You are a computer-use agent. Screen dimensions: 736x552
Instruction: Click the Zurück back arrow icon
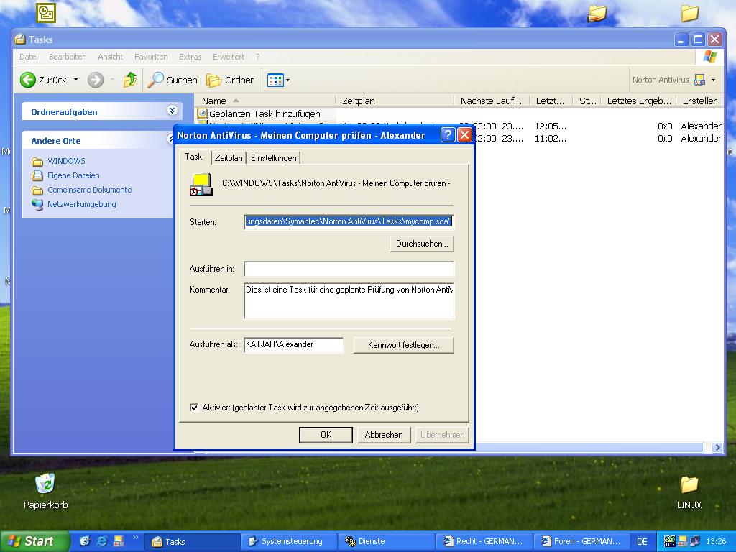(x=28, y=80)
